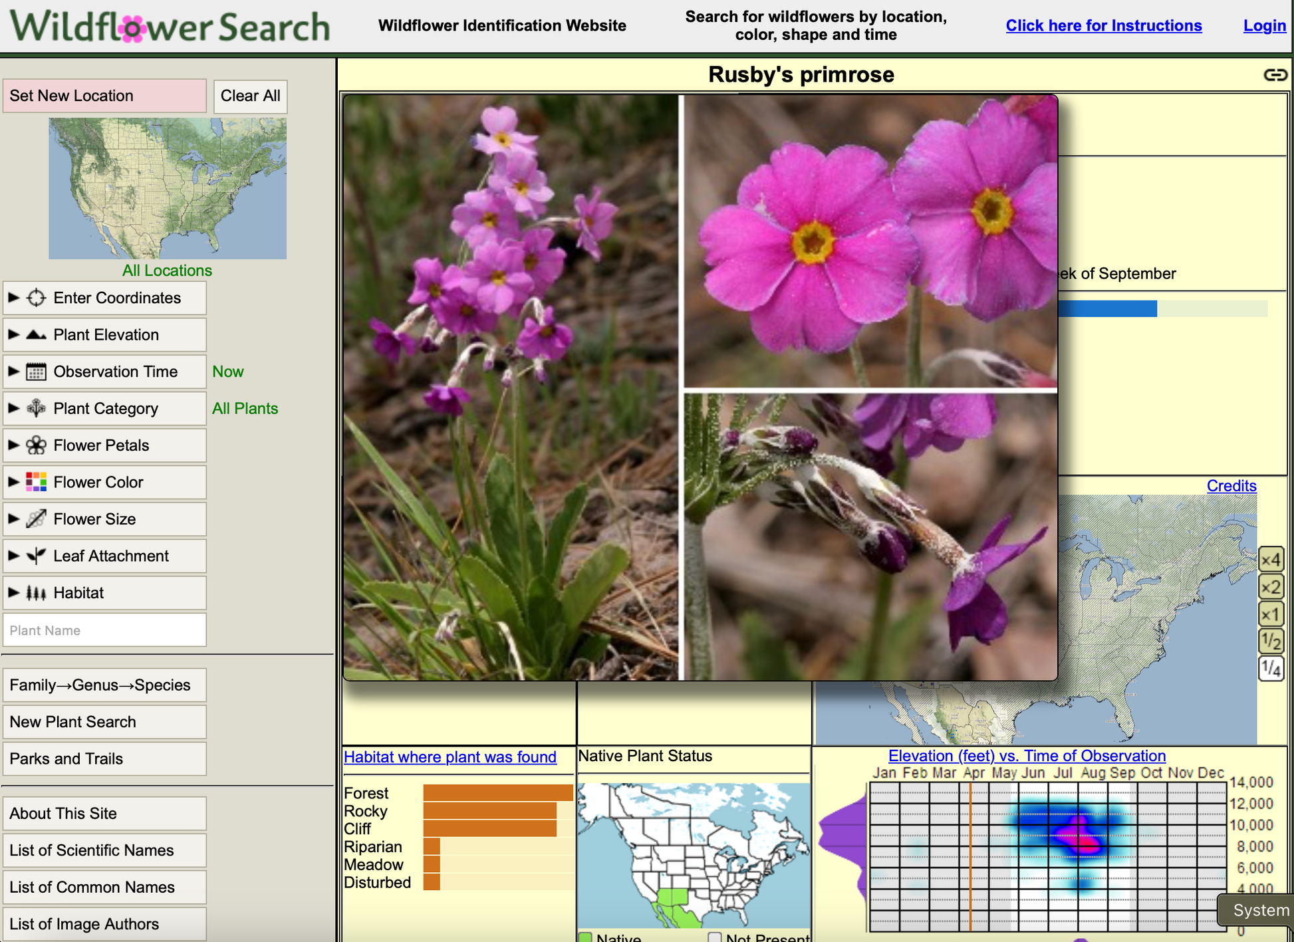Select the 1/2 map zoom level
The image size is (1294, 942).
click(1270, 642)
